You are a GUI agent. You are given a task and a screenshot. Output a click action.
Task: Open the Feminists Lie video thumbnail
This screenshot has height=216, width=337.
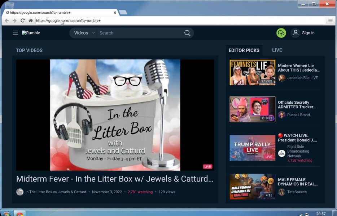coord(252,72)
